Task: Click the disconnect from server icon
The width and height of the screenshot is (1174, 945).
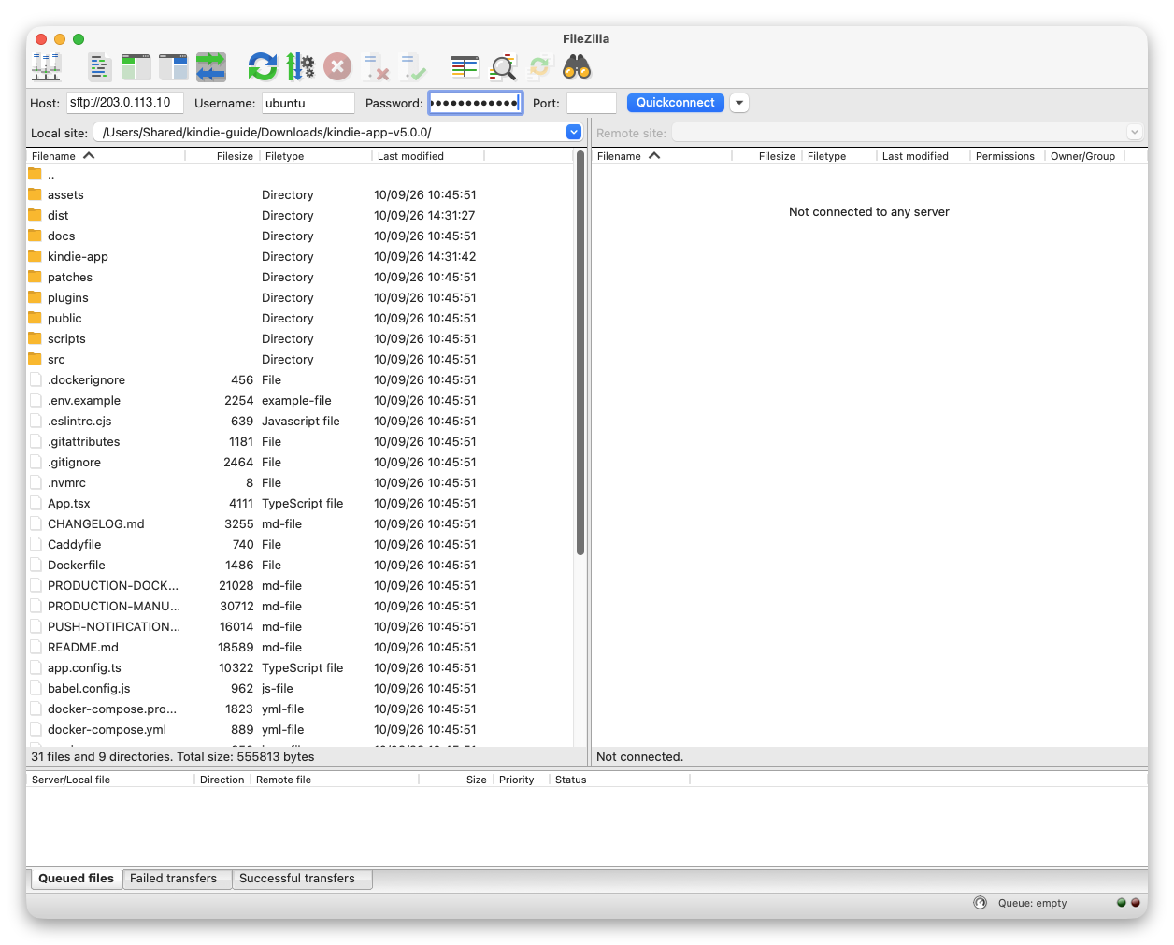Action: pyautogui.click(x=376, y=66)
